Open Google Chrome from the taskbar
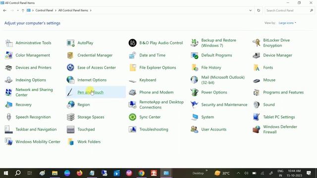 (x=142, y=173)
